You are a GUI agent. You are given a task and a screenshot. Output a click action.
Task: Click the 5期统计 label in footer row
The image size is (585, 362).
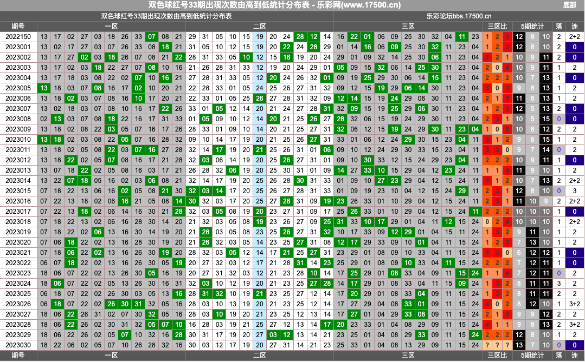coord(532,356)
